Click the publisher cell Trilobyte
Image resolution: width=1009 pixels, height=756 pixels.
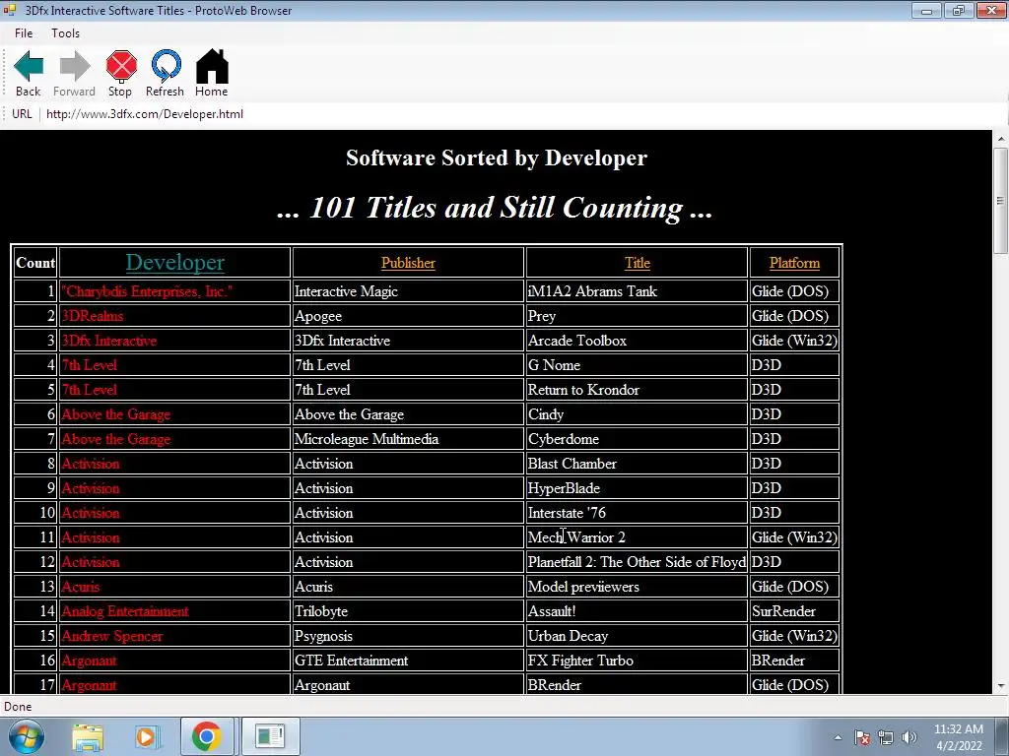408,611
